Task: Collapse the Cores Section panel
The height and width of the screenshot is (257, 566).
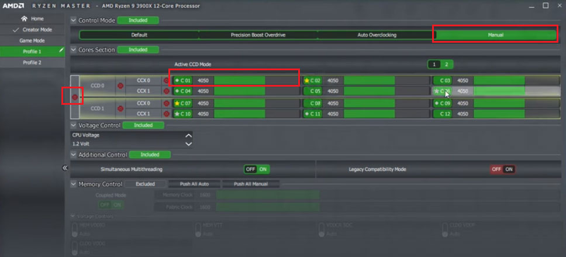Action: [x=74, y=50]
